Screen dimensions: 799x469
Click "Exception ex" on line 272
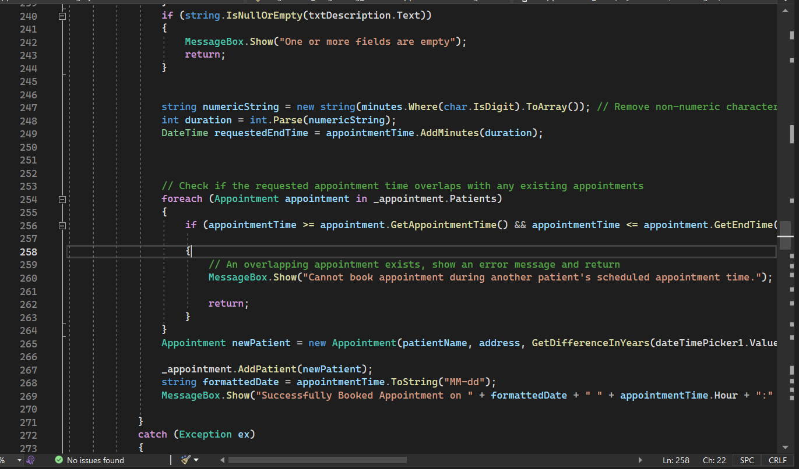[x=214, y=434]
